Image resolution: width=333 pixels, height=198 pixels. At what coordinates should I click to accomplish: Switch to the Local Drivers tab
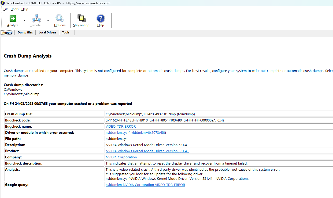(47, 33)
